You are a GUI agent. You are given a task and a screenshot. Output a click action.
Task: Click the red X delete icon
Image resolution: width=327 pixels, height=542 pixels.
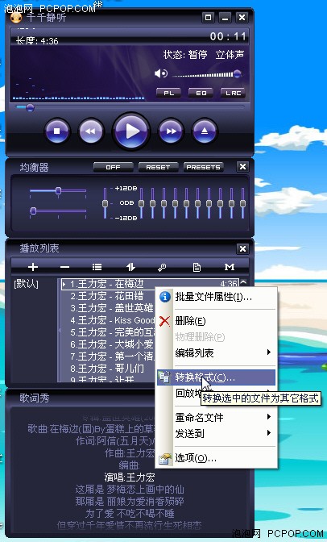[x=165, y=321]
